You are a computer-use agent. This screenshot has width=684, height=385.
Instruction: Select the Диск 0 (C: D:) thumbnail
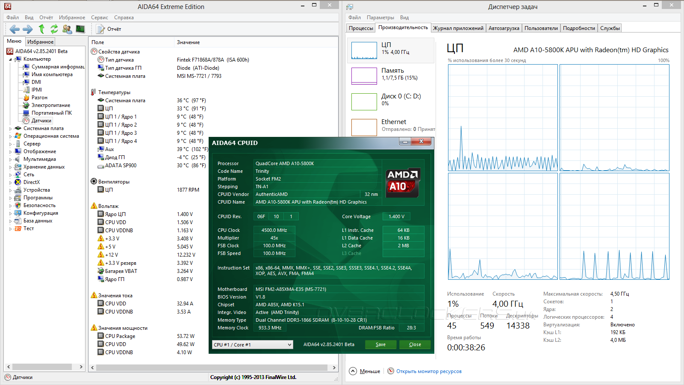pyautogui.click(x=391, y=102)
